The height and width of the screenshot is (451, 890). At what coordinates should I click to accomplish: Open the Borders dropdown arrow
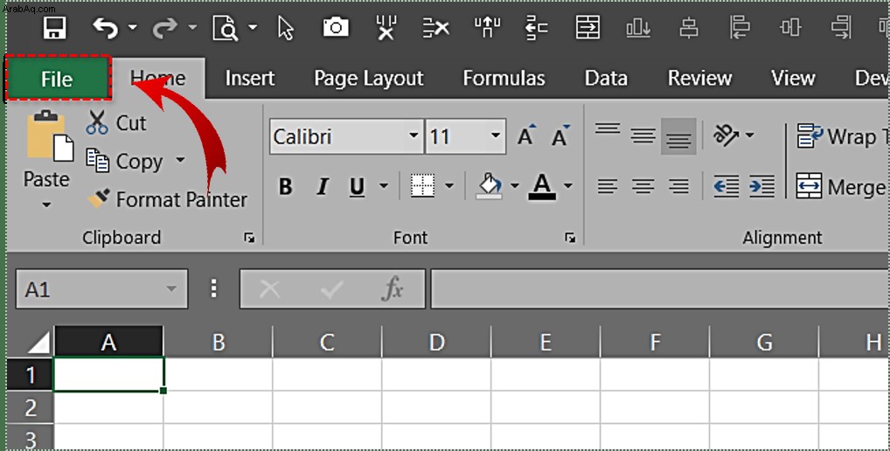point(449,185)
